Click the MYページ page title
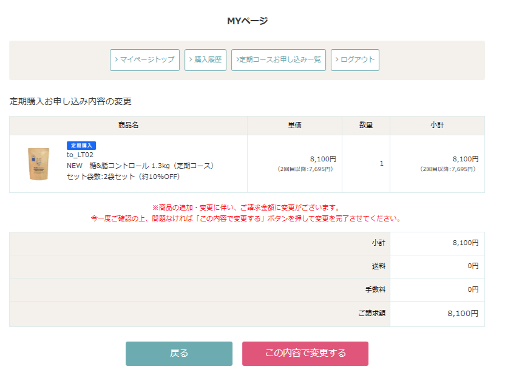This screenshot has width=508, height=381. click(x=248, y=21)
